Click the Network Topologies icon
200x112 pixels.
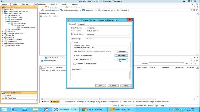6,44
